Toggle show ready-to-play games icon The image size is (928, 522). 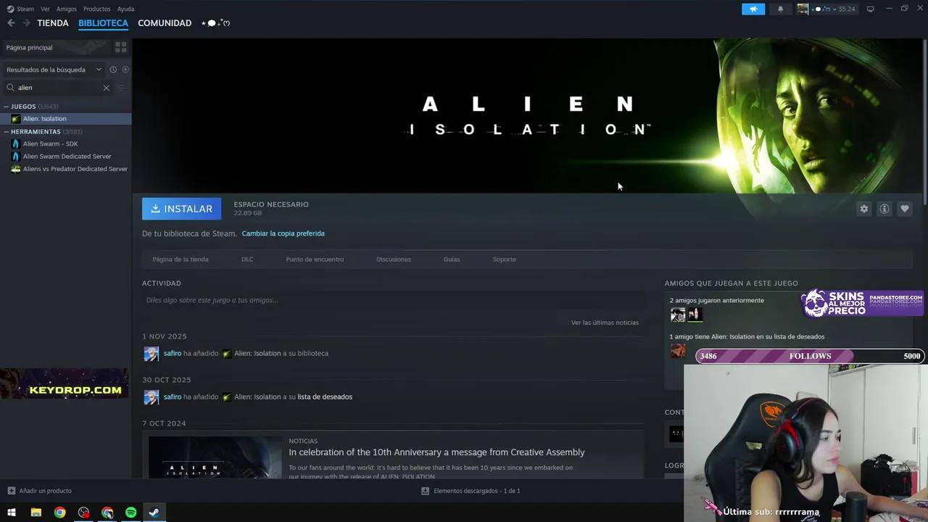pyautogui.click(x=125, y=70)
